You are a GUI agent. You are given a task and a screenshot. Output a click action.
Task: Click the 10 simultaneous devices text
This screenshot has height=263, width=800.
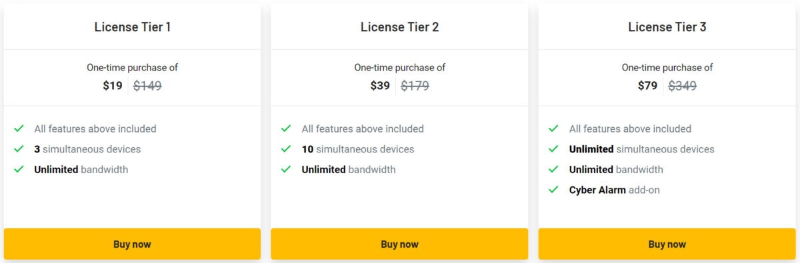click(x=358, y=149)
